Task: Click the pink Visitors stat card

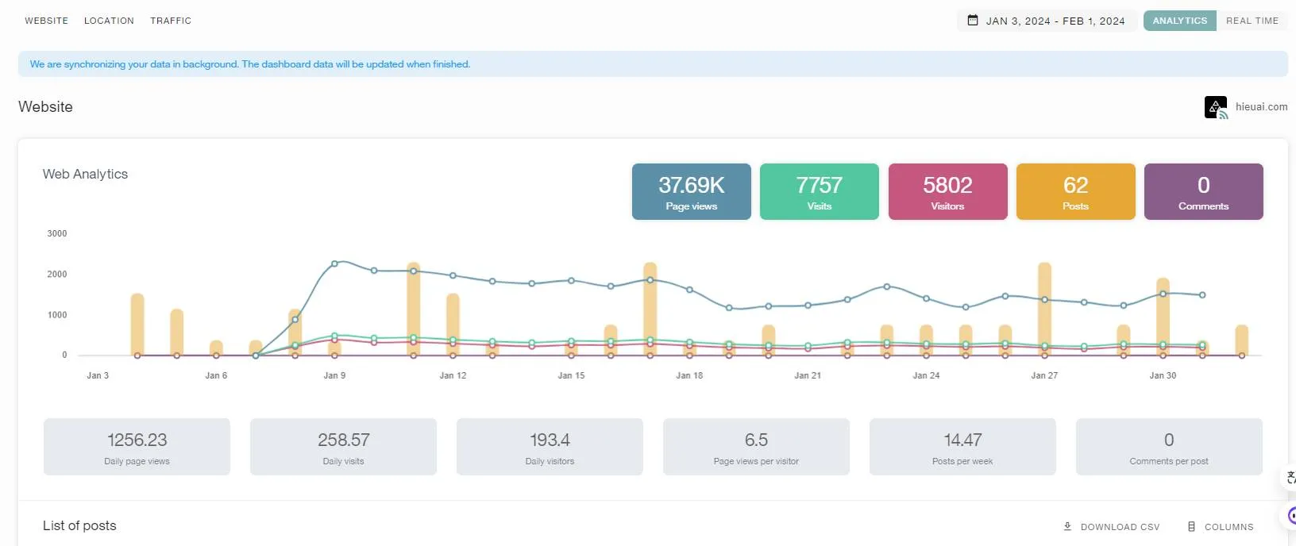Action: [947, 192]
